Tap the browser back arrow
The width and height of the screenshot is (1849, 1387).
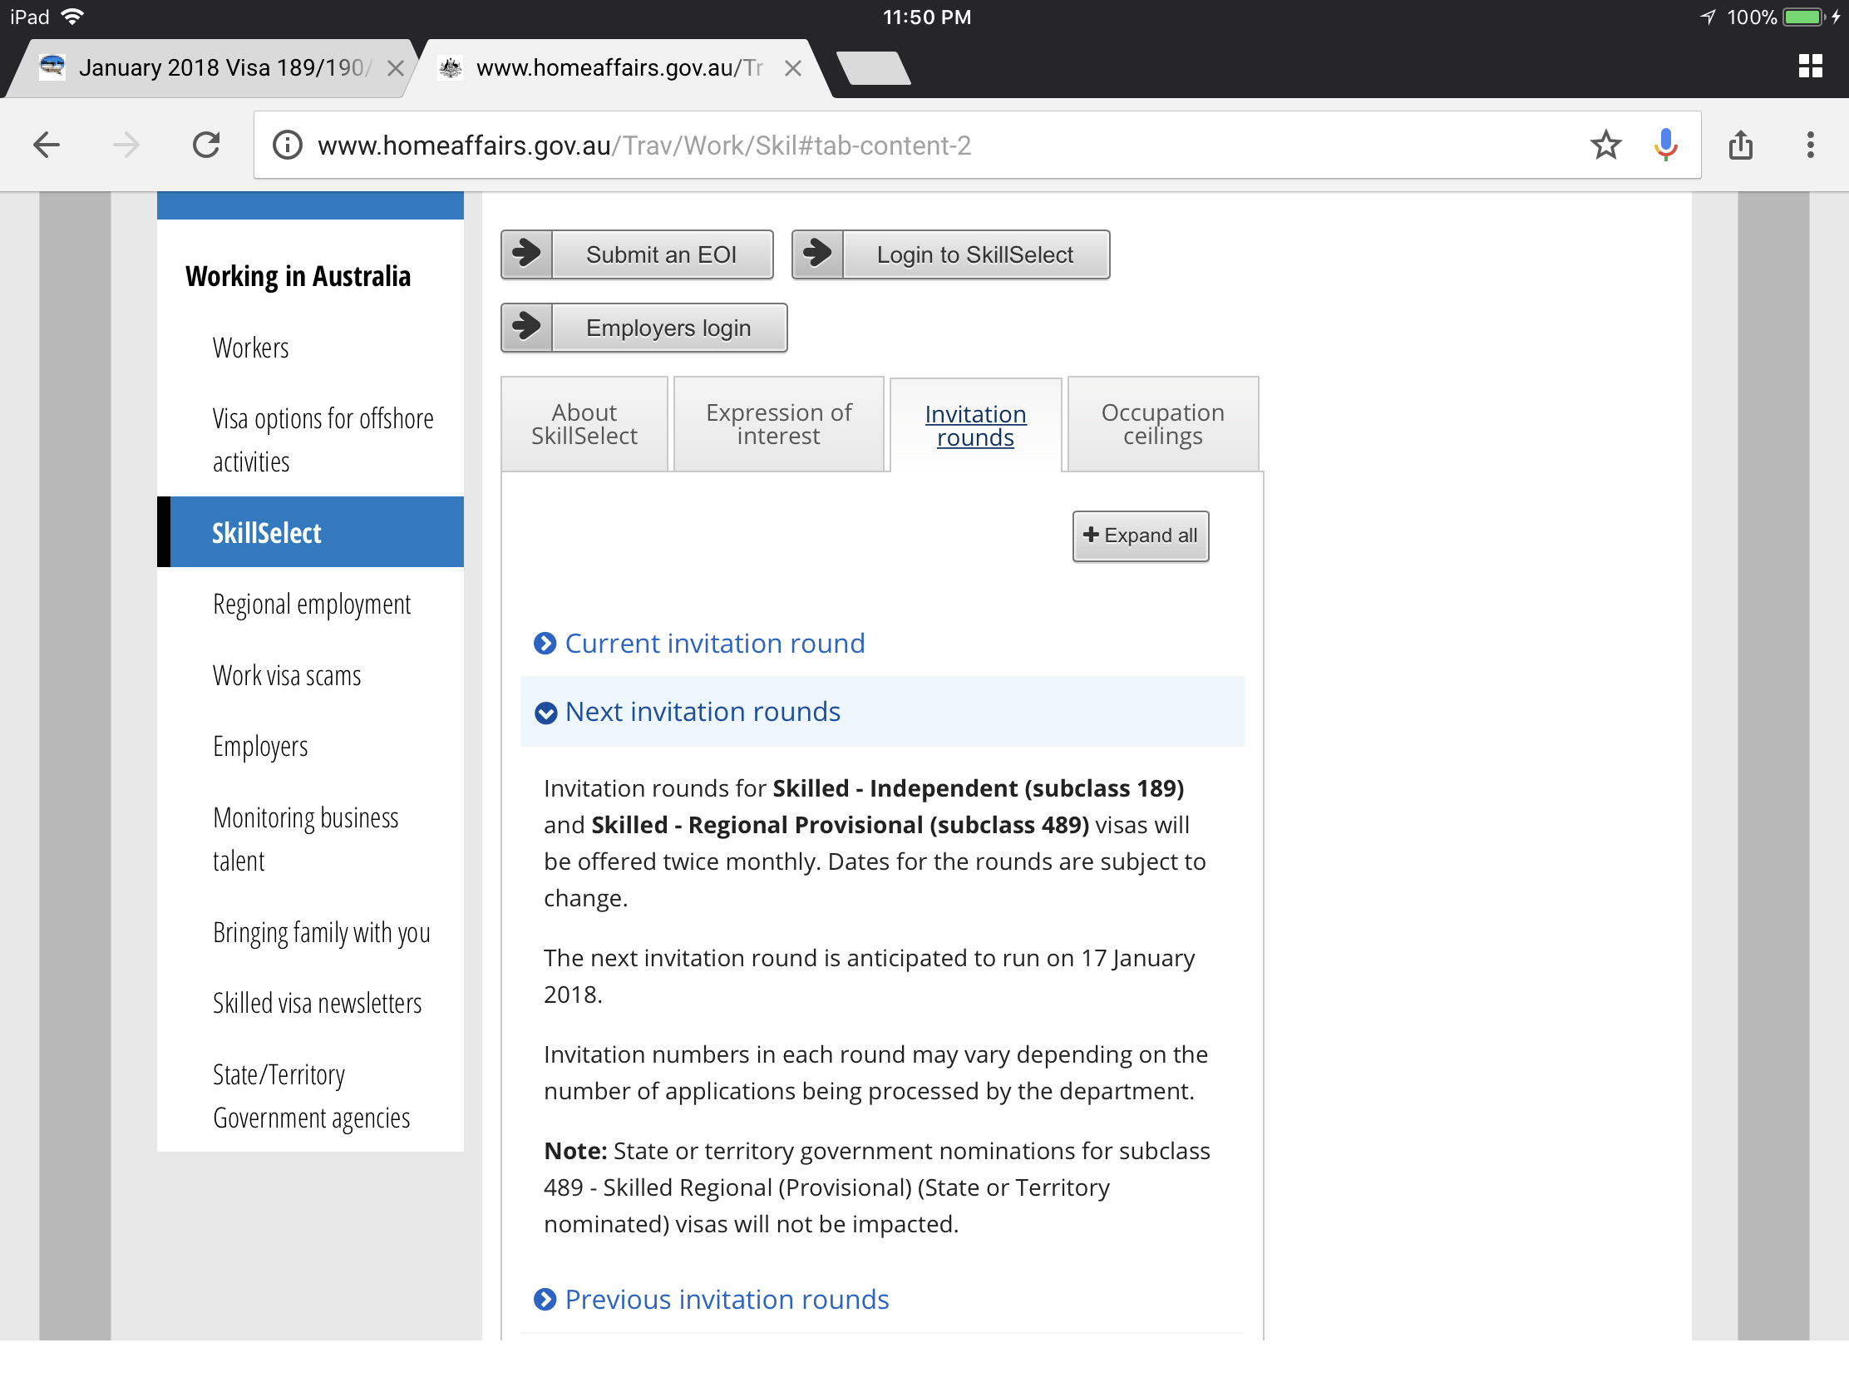(47, 146)
